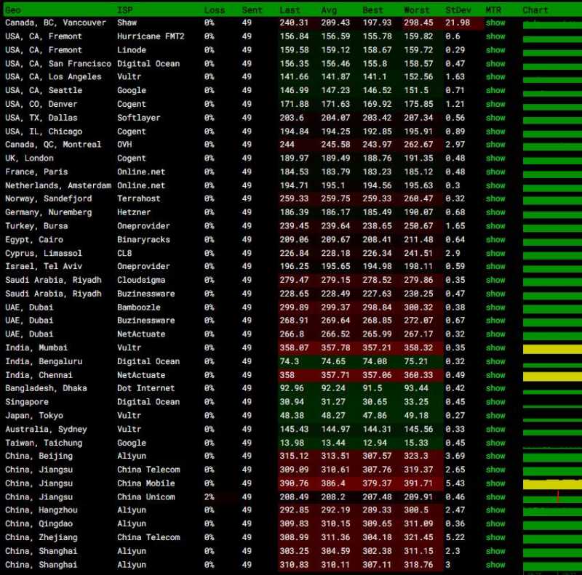The width and height of the screenshot is (582, 575).
Task: Show MTR for Seattle Google row
Action: pos(495,91)
